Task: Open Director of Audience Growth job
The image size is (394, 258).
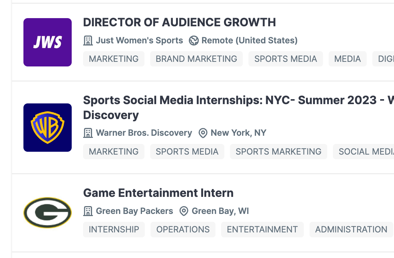Action: [x=179, y=22]
